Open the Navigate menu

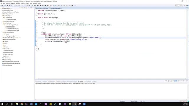click(18, 3)
